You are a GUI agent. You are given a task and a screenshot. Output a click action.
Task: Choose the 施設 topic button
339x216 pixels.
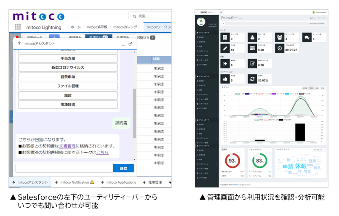tap(68, 95)
